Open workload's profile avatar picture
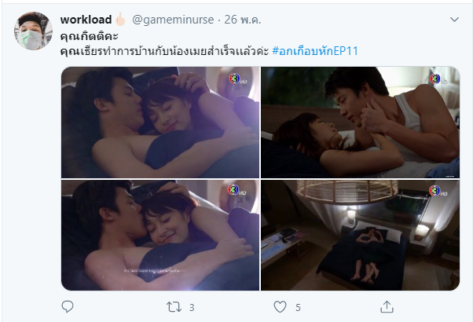The width and height of the screenshot is (473, 322). pos(33,31)
